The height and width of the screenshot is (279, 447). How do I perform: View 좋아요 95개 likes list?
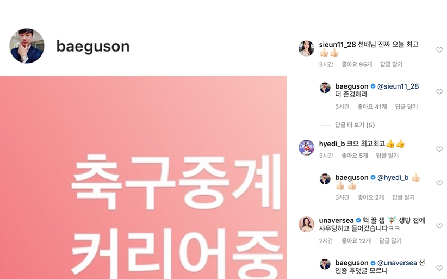(x=357, y=64)
